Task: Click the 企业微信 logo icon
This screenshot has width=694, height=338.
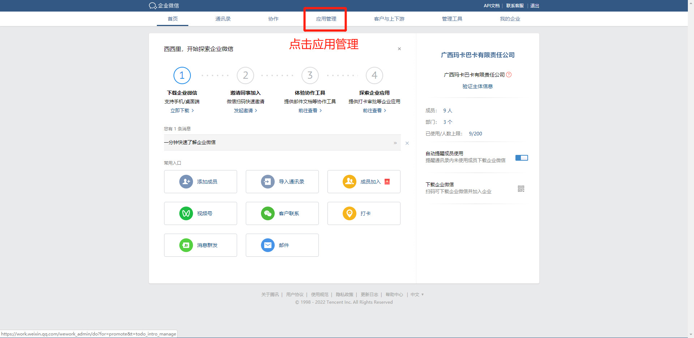Action: [153, 6]
